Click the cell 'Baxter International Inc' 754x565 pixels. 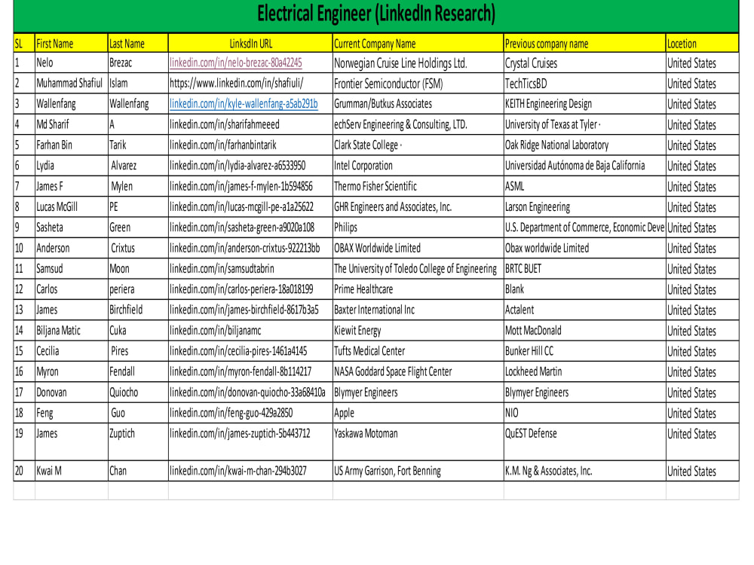point(418,310)
